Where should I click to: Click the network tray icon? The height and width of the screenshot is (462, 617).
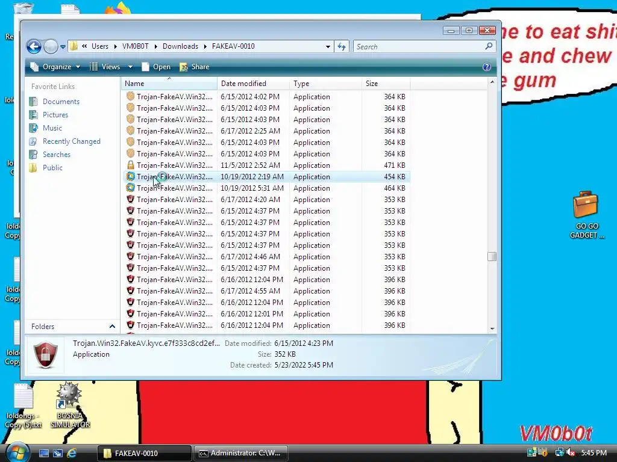tap(559, 453)
